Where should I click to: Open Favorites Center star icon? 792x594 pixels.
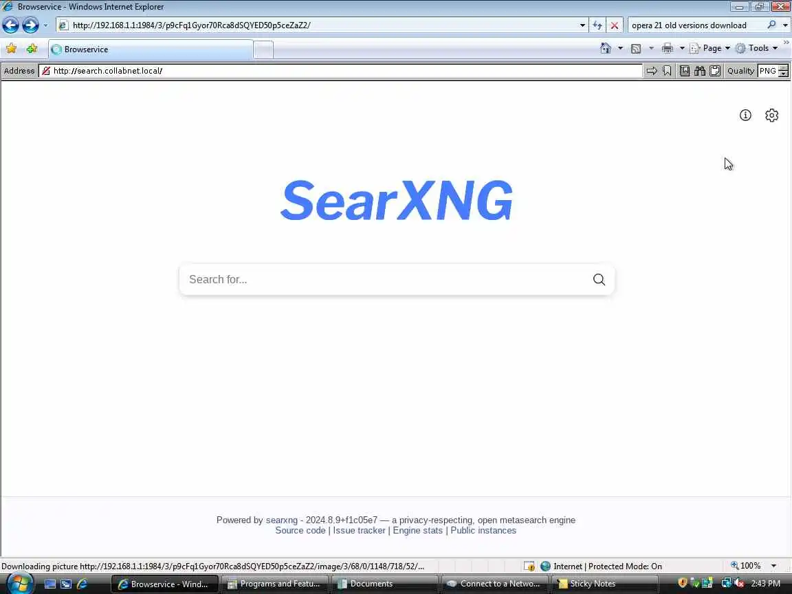(11, 49)
